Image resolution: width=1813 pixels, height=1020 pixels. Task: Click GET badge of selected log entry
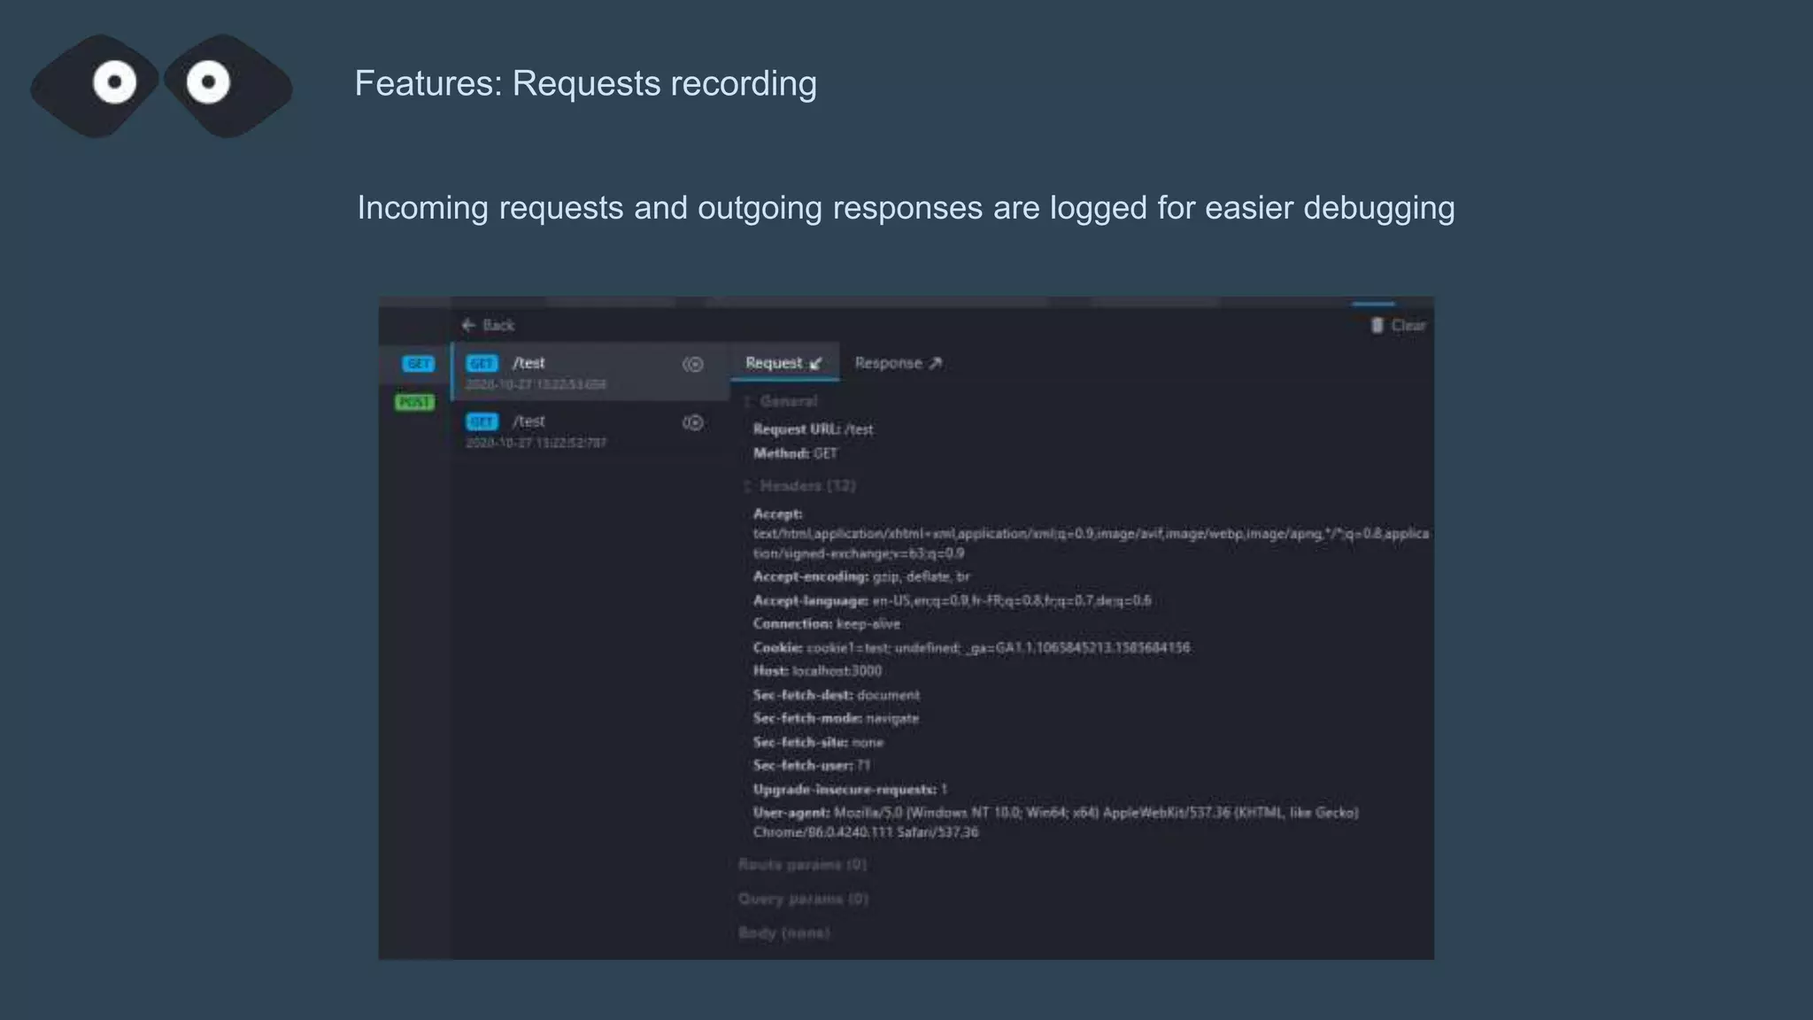[482, 364]
